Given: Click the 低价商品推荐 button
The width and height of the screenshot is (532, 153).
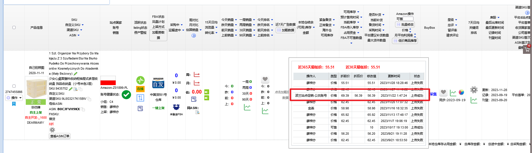Looking at the screenshot, I should pyautogui.click(x=405, y=41).
